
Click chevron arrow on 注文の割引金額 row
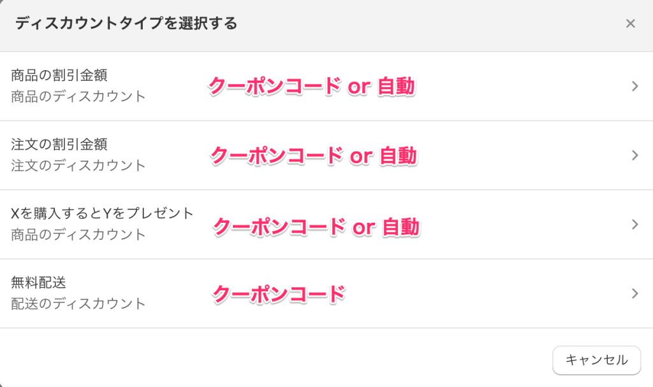click(x=635, y=155)
